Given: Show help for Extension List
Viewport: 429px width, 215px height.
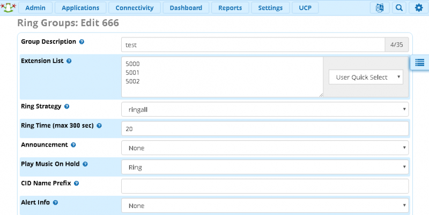Looking at the screenshot, I should 69,61.
